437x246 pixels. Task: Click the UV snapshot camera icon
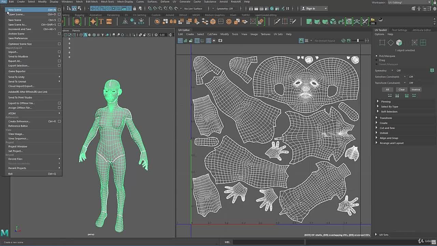tap(220, 41)
